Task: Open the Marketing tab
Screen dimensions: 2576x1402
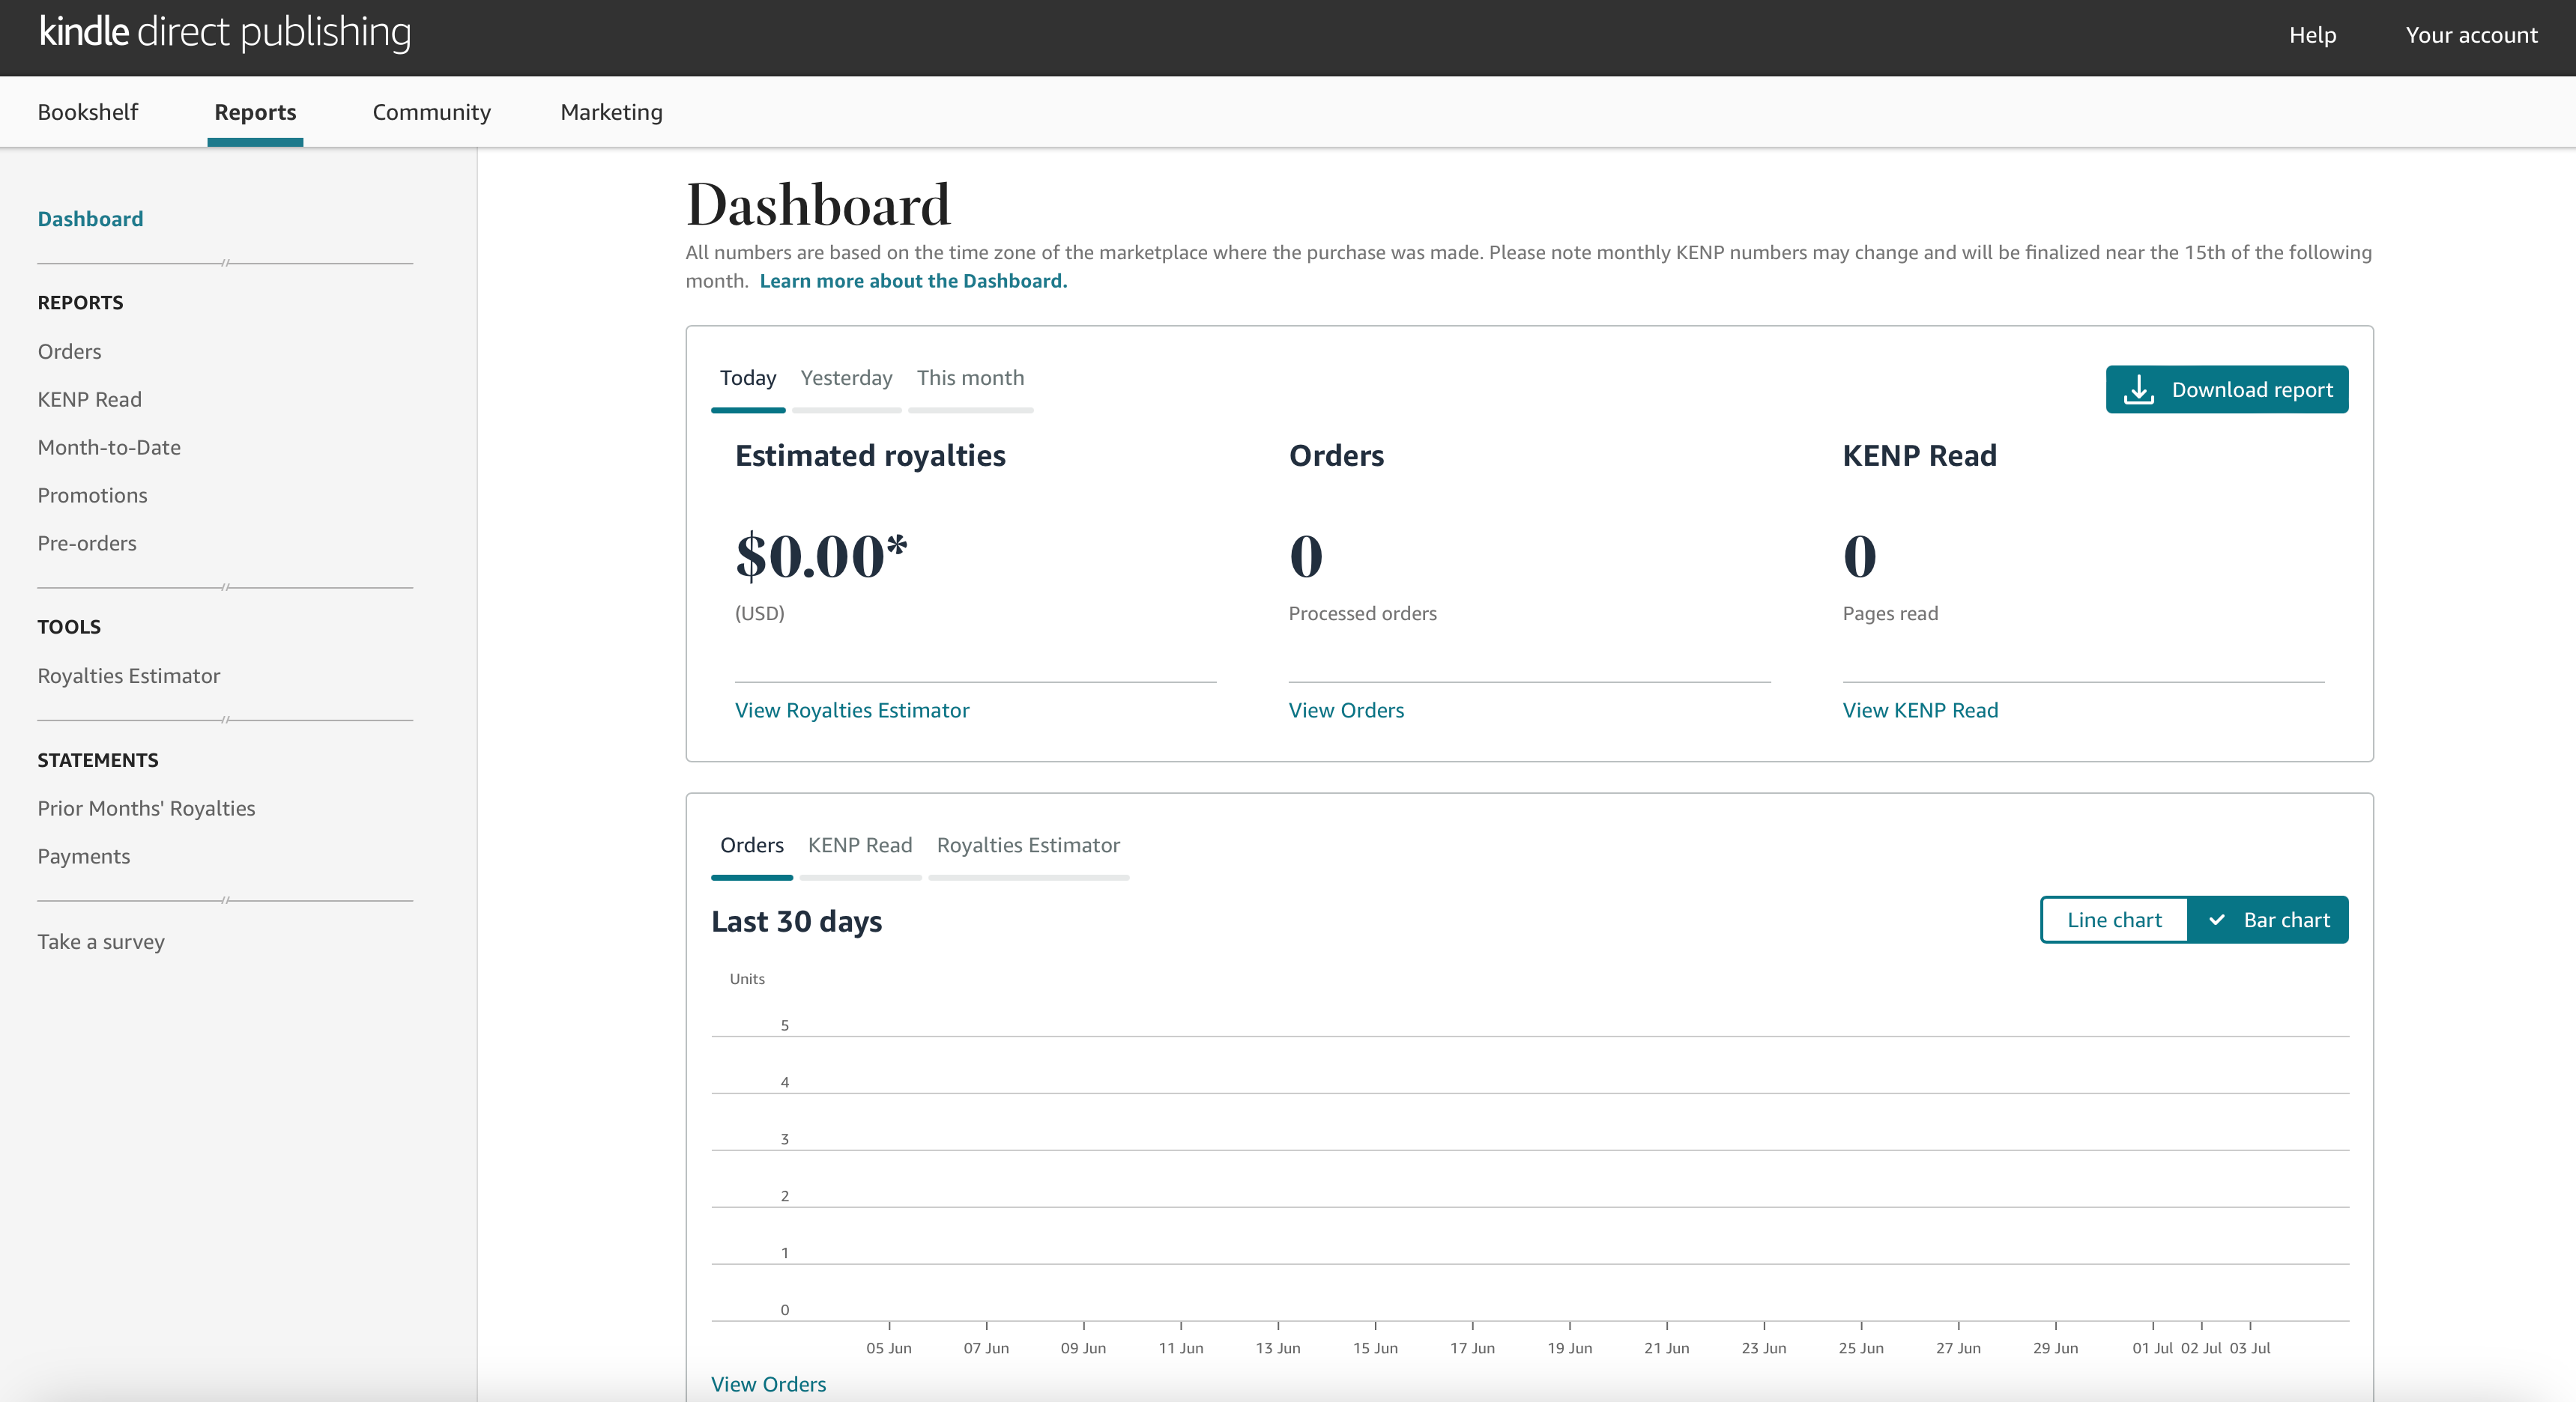Action: pyautogui.click(x=611, y=112)
